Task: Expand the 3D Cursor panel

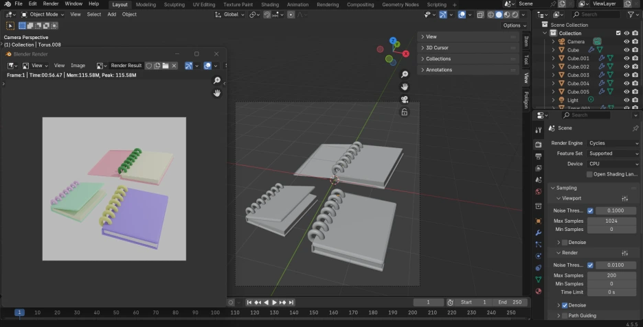Action: pos(437,48)
